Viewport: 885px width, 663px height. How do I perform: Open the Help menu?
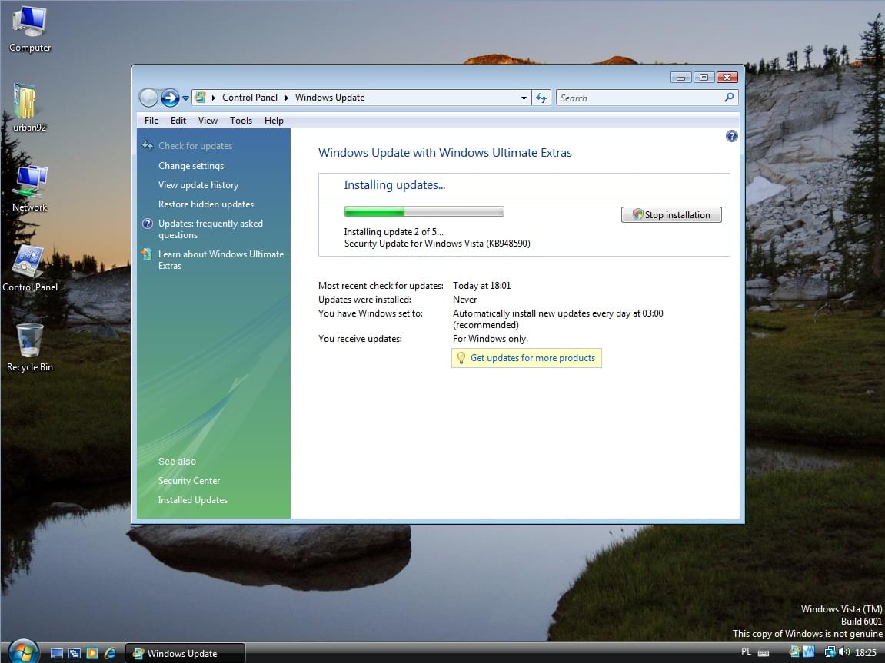point(274,121)
